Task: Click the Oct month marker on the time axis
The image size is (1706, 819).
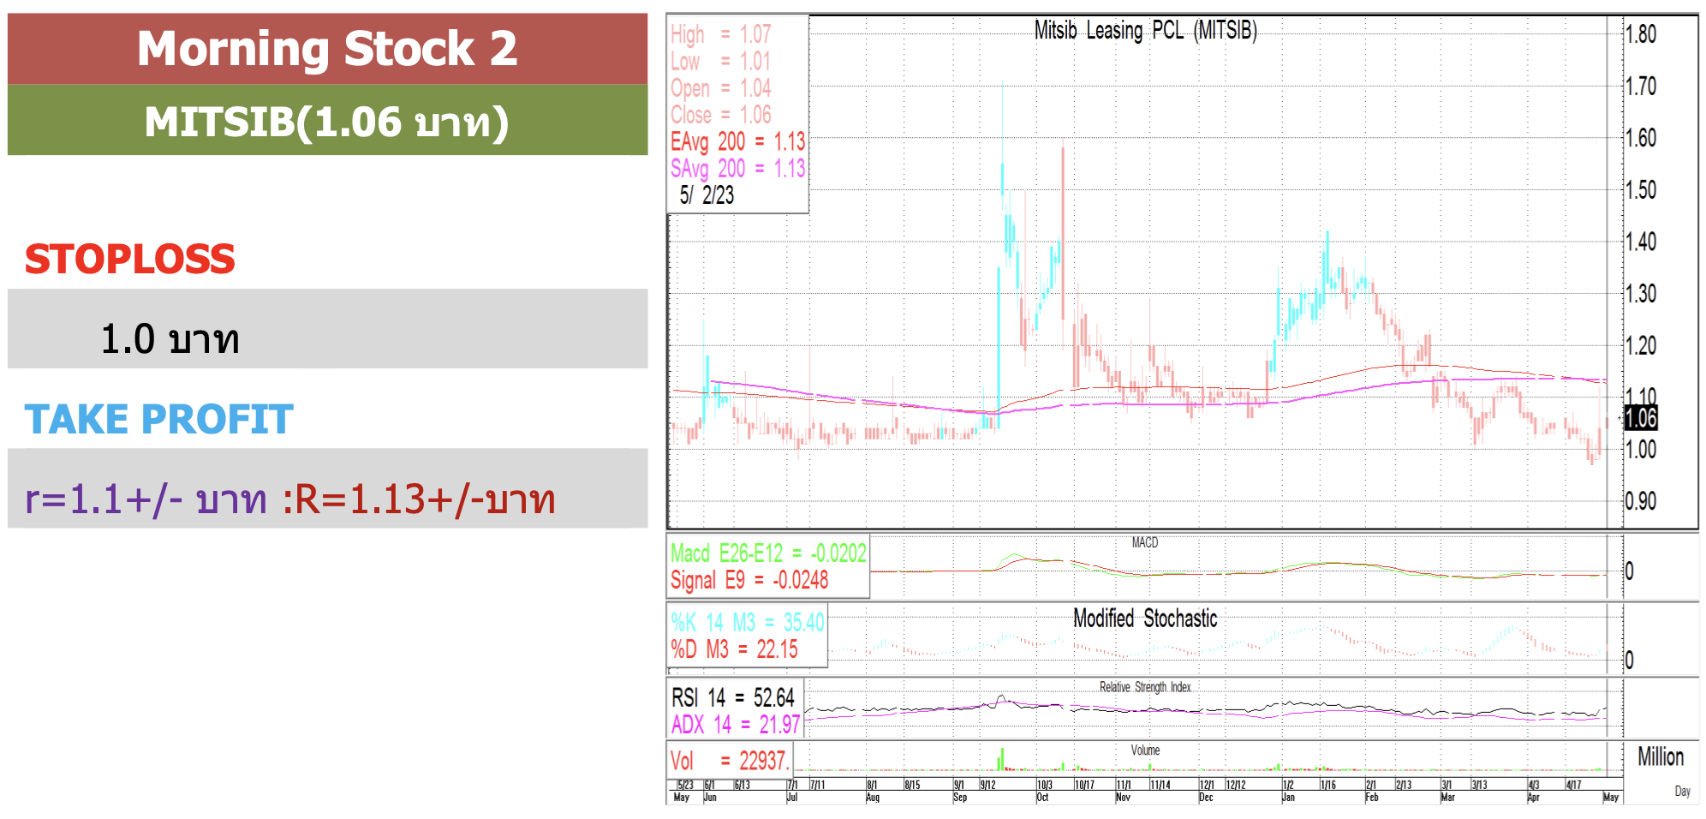Action: point(1042,798)
